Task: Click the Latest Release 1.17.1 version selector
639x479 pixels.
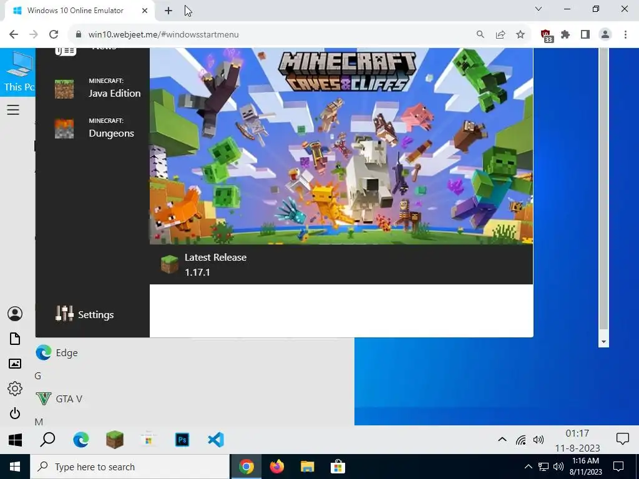Action: point(204,264)
